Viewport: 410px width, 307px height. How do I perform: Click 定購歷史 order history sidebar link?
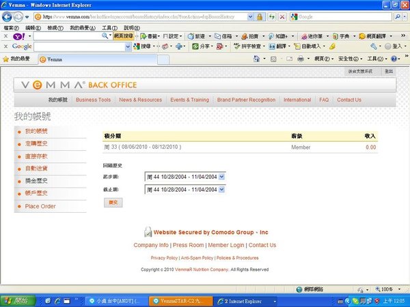36,143
